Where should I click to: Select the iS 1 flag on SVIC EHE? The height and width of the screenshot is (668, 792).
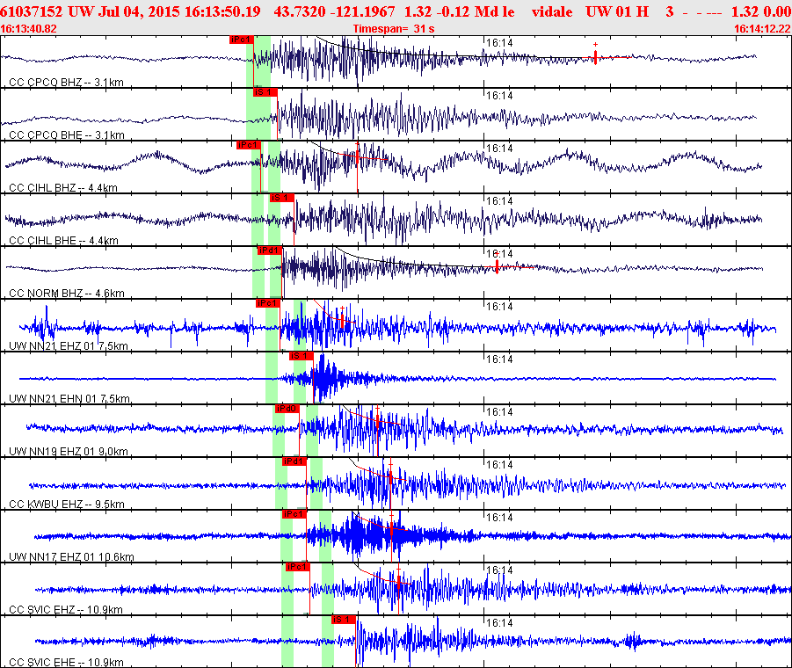tap(344, 620)
